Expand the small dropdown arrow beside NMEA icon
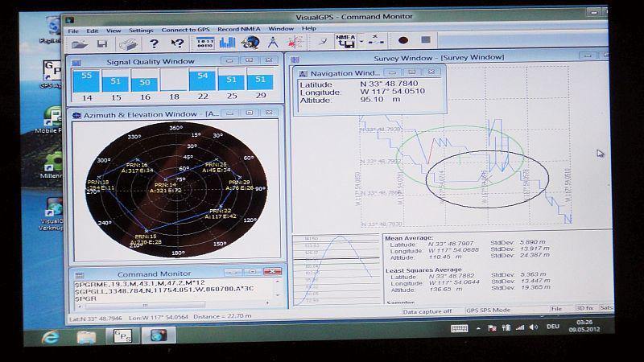Viewport: 644px width, 362px height. (361, 41)
